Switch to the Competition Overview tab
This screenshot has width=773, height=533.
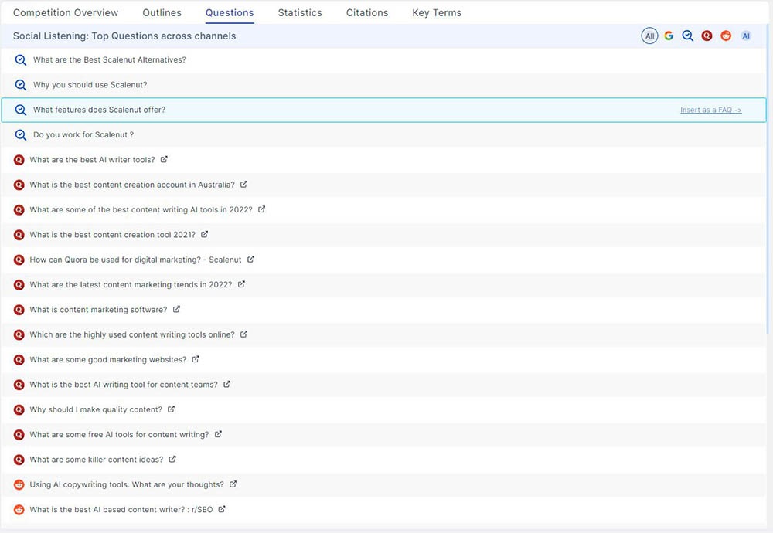(x=66, y=12)
